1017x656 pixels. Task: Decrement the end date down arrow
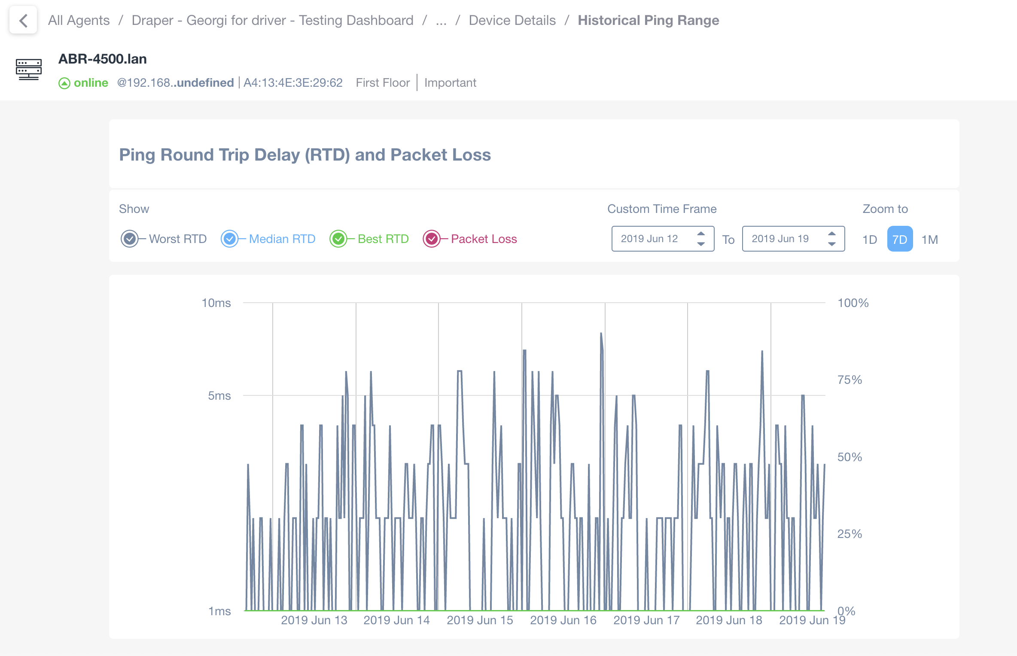click(x=832, y=244)
